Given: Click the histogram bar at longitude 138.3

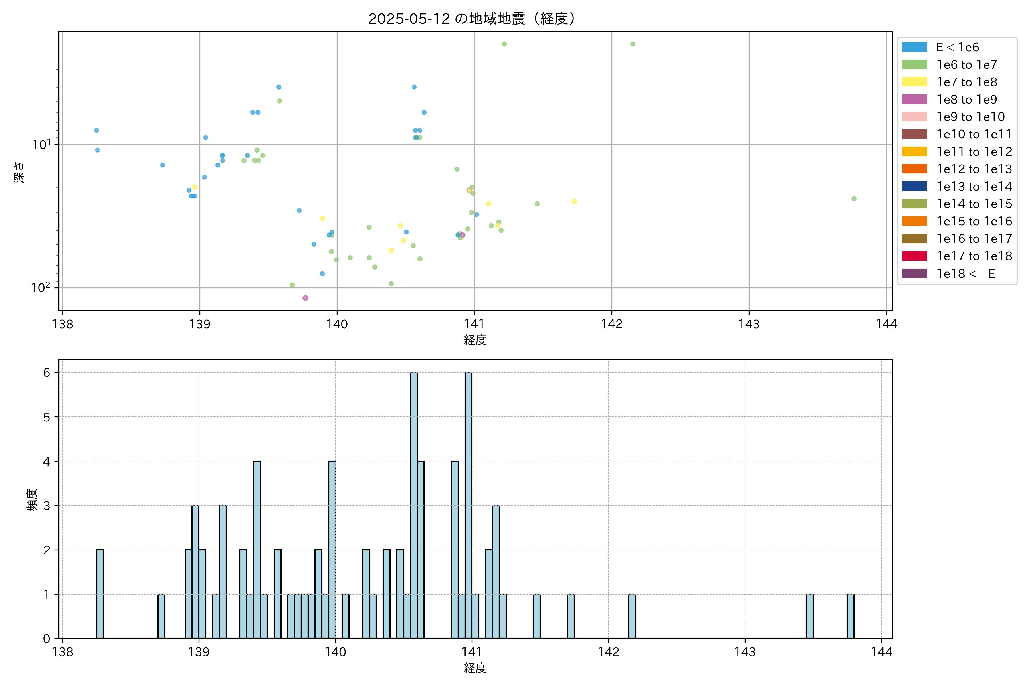Looking at the screenshot, I should (100, 594).
